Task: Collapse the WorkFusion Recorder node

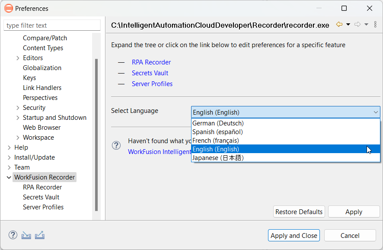Action: coord(9,177)
